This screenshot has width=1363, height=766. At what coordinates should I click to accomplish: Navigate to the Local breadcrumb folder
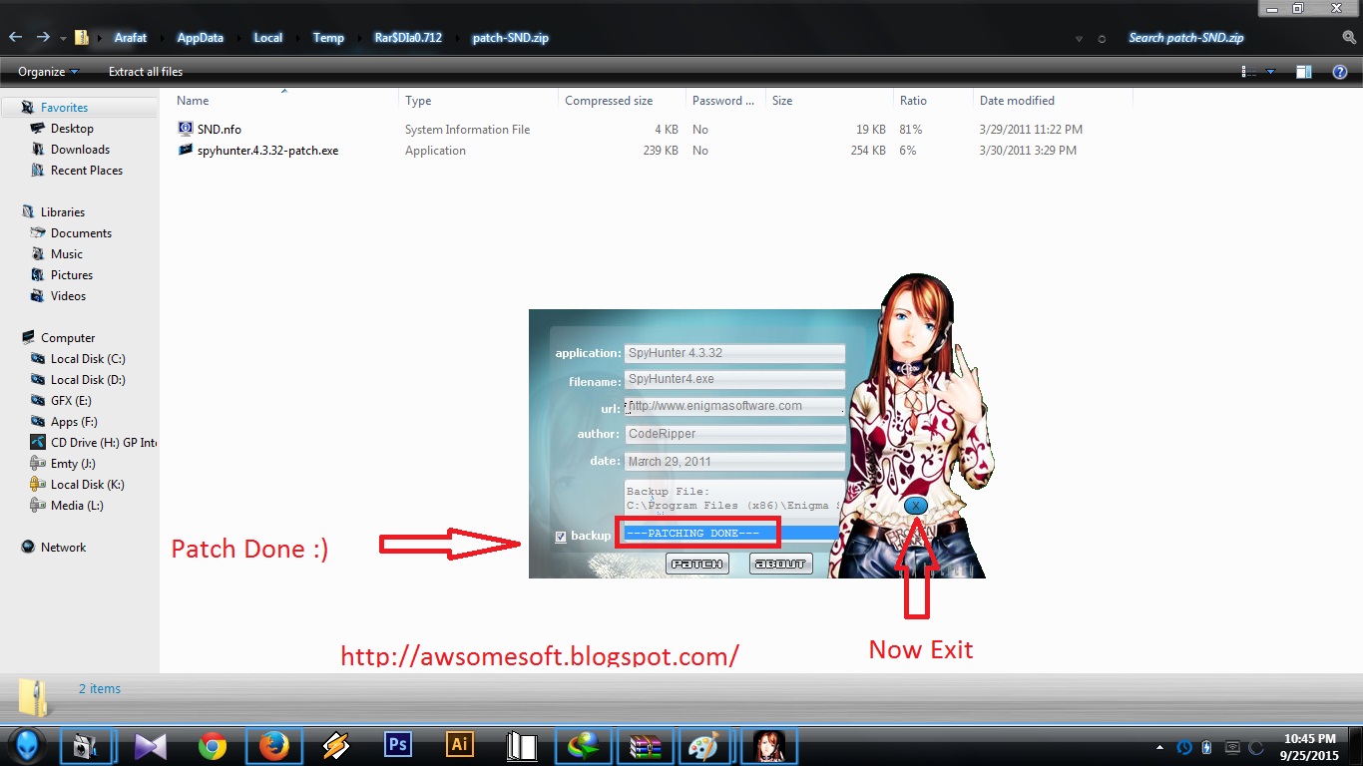(x=268, y=38)
